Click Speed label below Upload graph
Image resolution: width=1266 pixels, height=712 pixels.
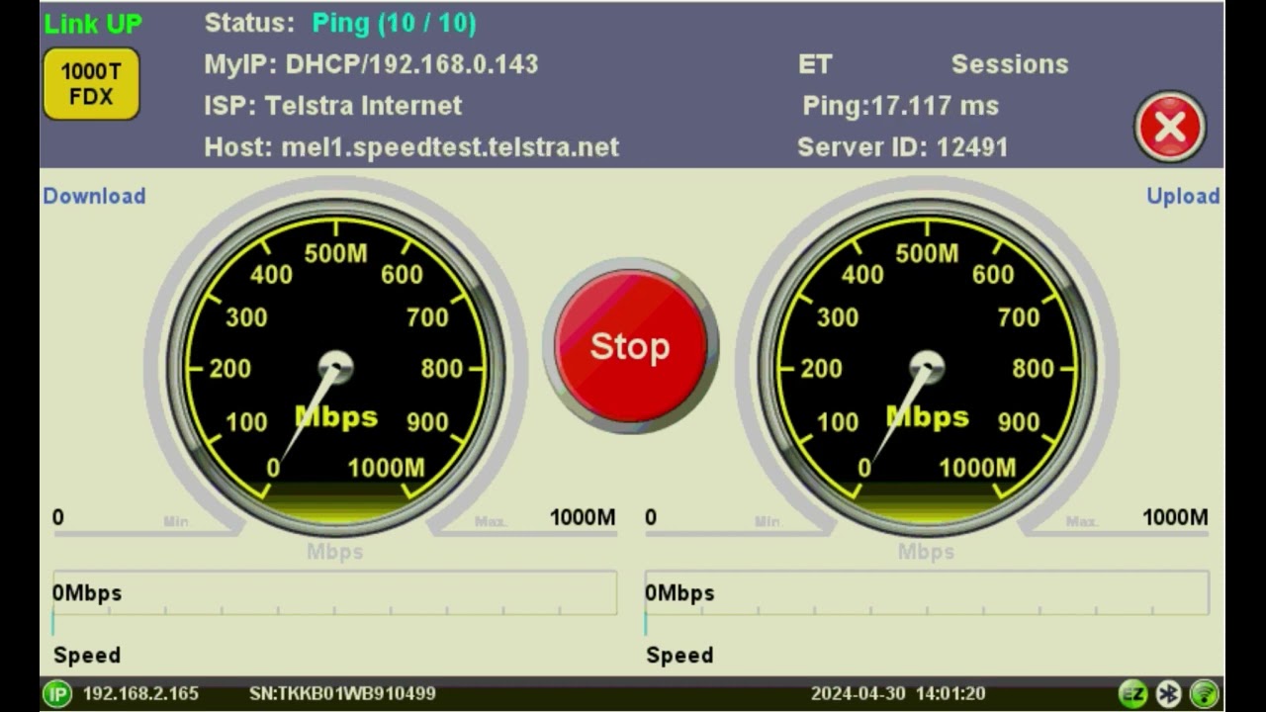point(679,655)
